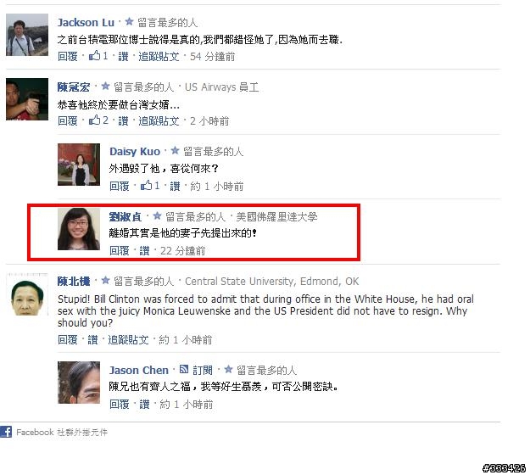Open Jackson Lu's profile picture

pyautogui.click(x=27, y=35)
